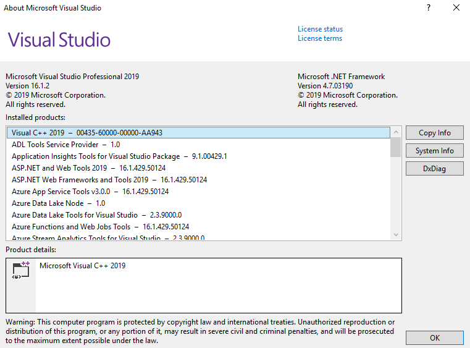Open the License status link

[320, 29]
